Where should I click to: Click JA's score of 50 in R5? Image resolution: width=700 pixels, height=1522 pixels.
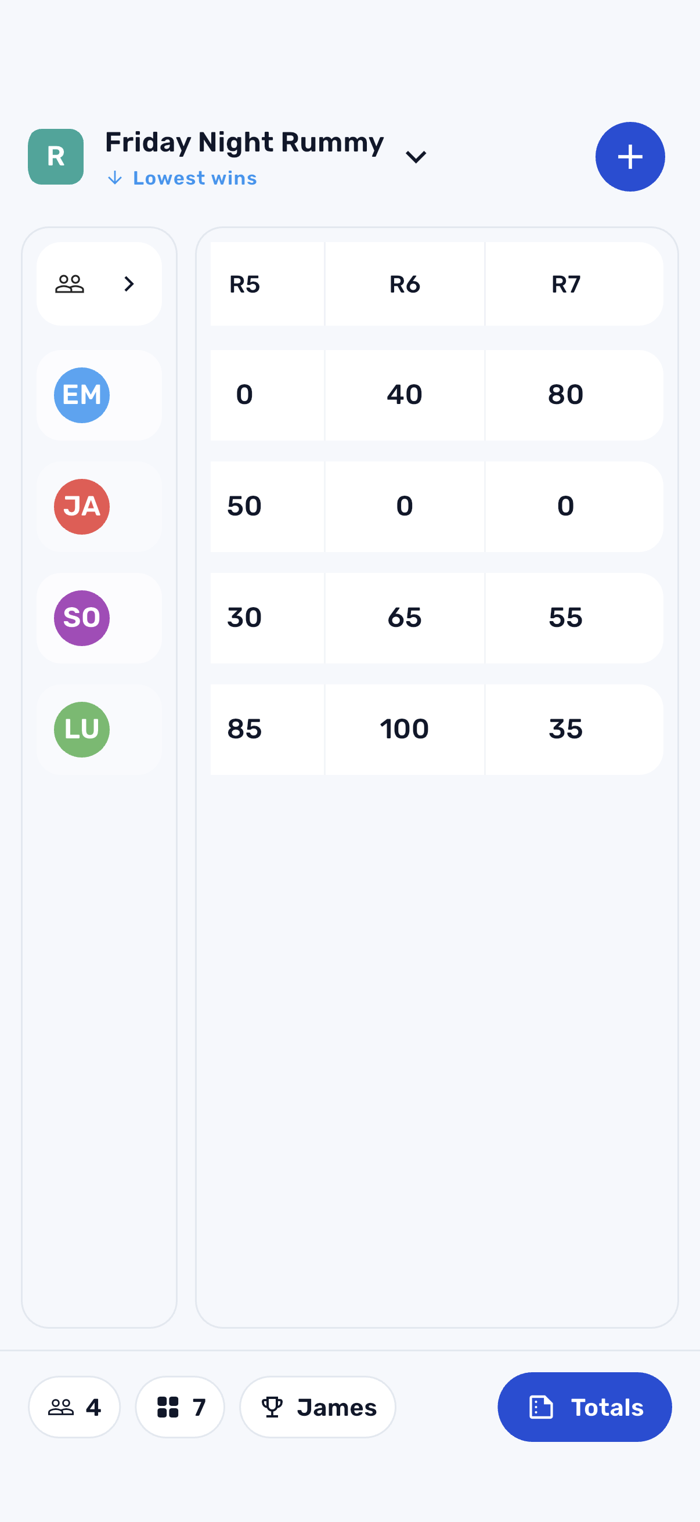tap(244, 506)
